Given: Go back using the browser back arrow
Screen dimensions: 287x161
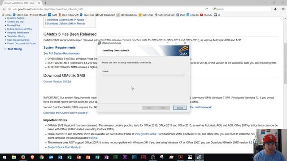Looking at the screenshot, I should point(4,9).
